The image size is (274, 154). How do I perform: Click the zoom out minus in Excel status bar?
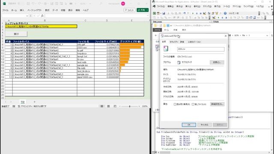(x=120, y=106)
